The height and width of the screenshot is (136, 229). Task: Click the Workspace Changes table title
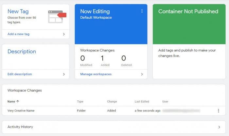click(x=25, y=90)
